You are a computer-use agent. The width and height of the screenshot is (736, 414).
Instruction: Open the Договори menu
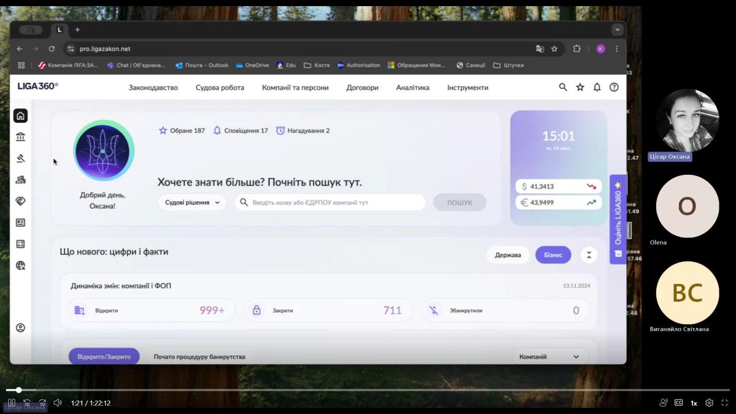point(362,87)
